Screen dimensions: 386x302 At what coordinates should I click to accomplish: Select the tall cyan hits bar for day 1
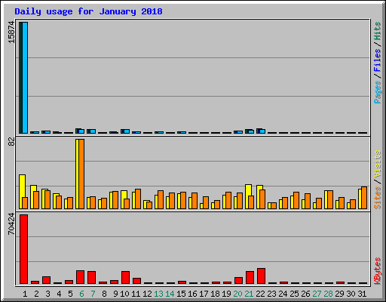(x=25, y=78)
